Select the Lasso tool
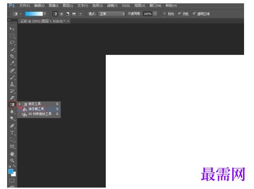The height and width of the screenshot is (189, 254). 12,43
